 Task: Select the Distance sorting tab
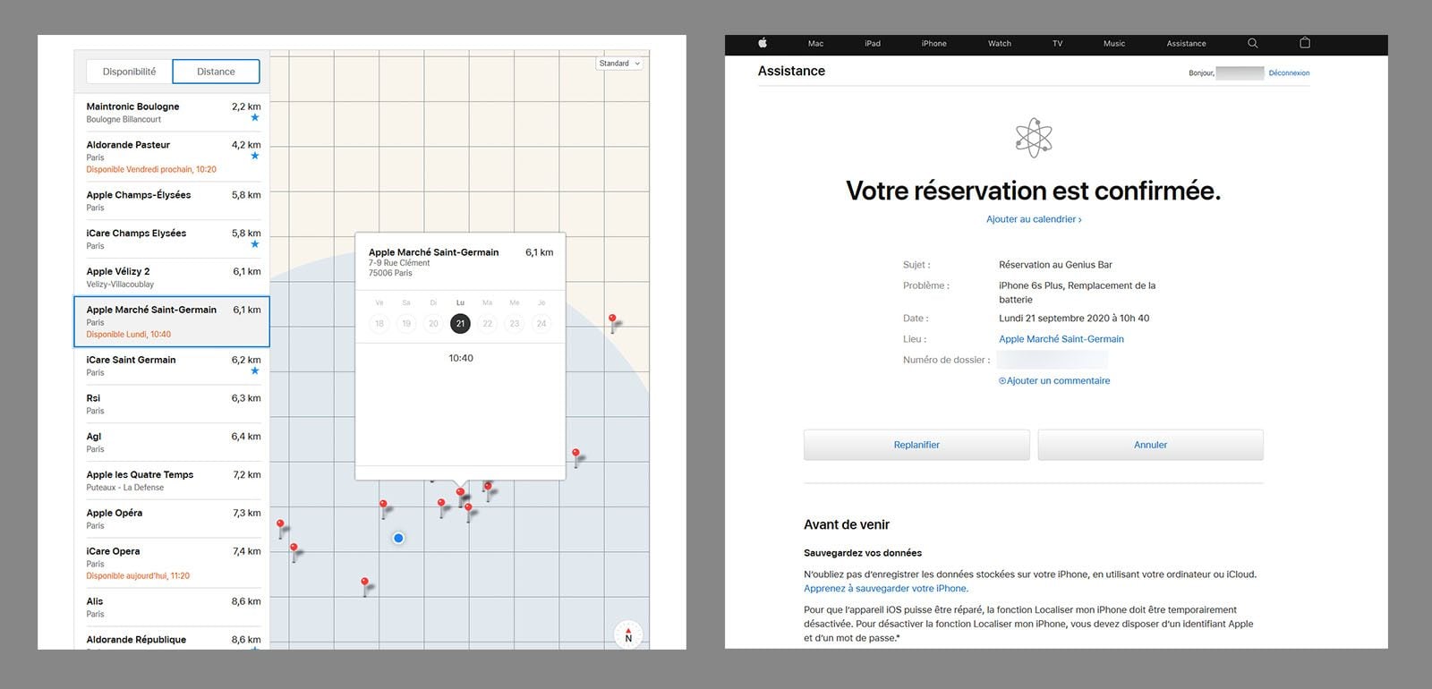click(x=216, y=72)
